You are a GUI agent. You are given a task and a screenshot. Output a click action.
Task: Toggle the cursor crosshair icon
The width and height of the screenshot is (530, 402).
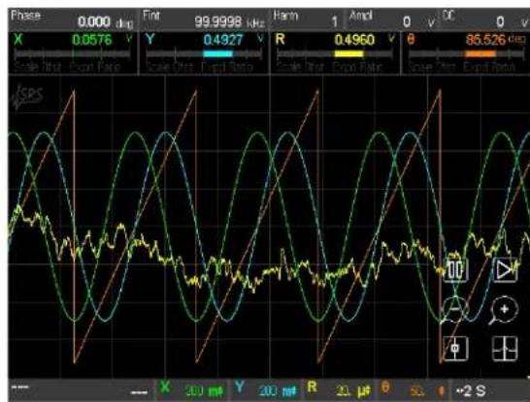(455, 348)
